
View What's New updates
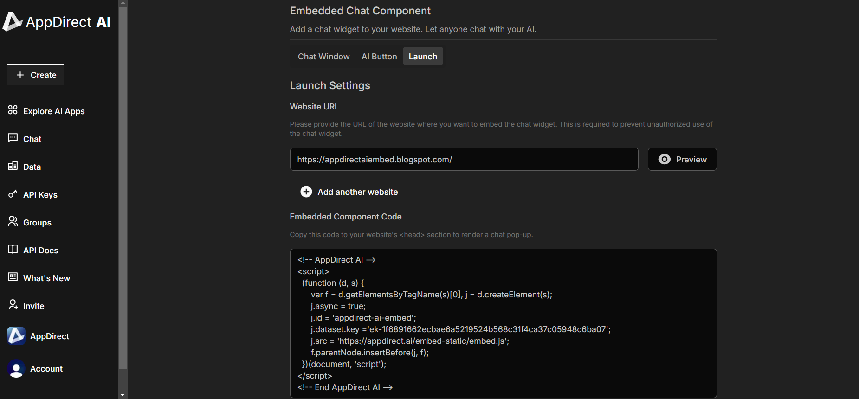[x=47, y=278]
